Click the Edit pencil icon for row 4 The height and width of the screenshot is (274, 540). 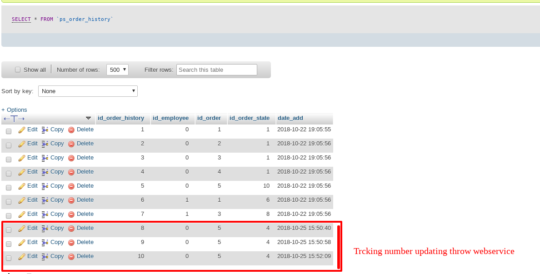(22, 172)
